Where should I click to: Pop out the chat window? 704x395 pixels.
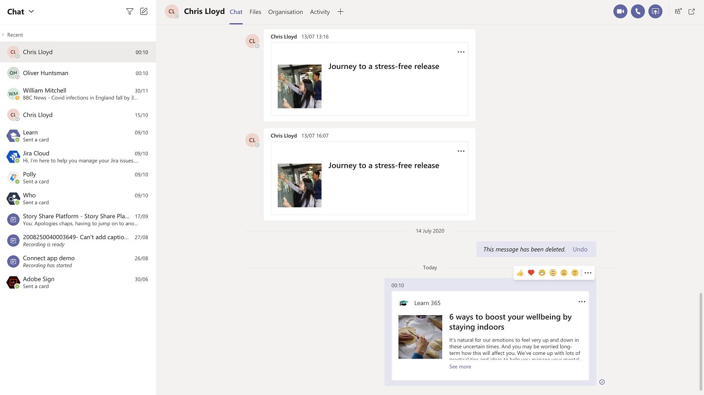coord(692,11)
